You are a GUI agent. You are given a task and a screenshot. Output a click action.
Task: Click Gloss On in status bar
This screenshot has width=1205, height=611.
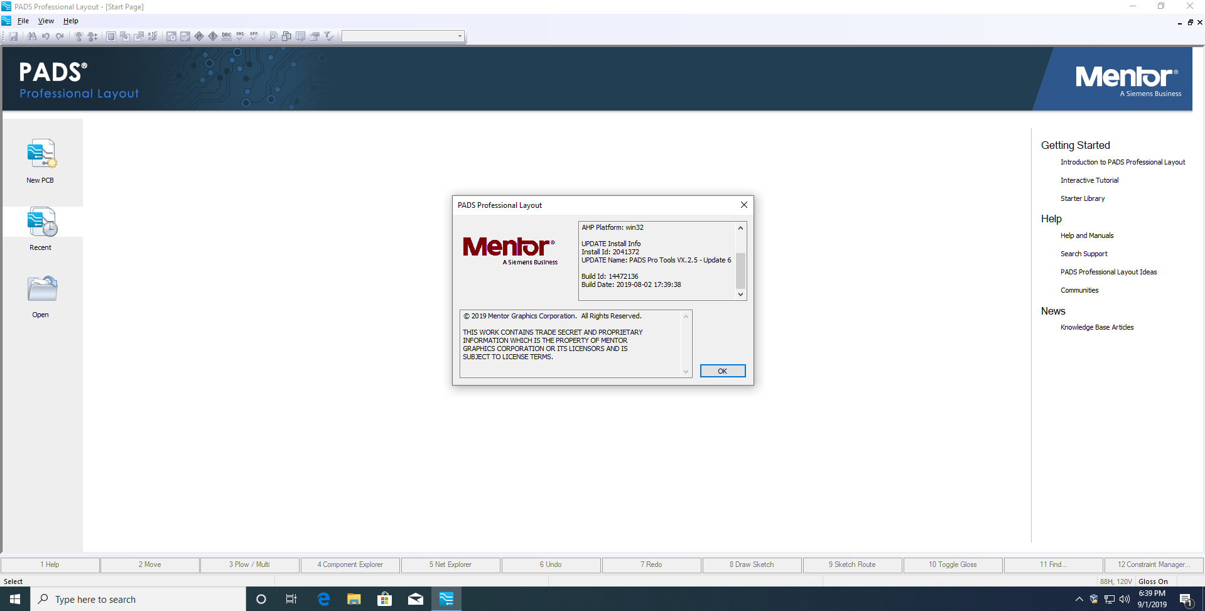[x=1153, y=581]
